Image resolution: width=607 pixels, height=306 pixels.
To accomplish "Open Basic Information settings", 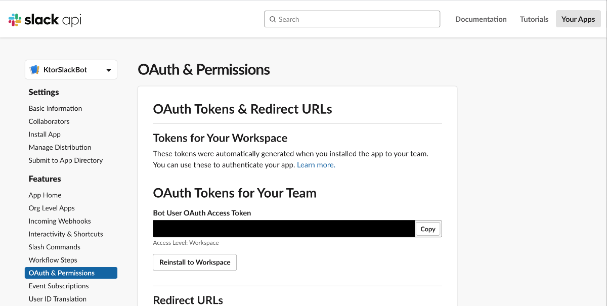I will [x=55, y=108].
